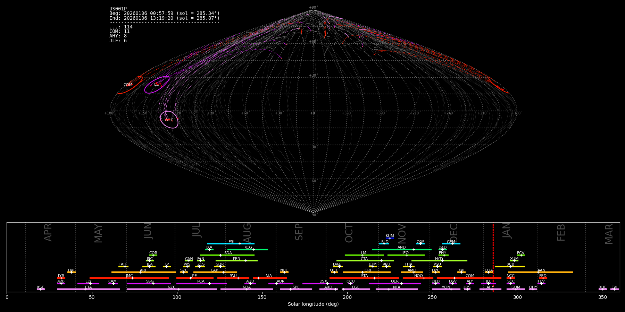Click the Solar longitude axis label
625x312 pixels.
click(313, 304)
